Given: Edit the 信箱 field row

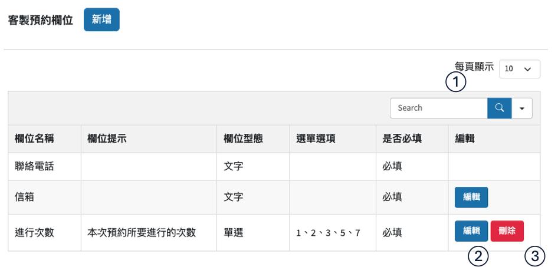Looking at the screenshot, I should point(471,197).
